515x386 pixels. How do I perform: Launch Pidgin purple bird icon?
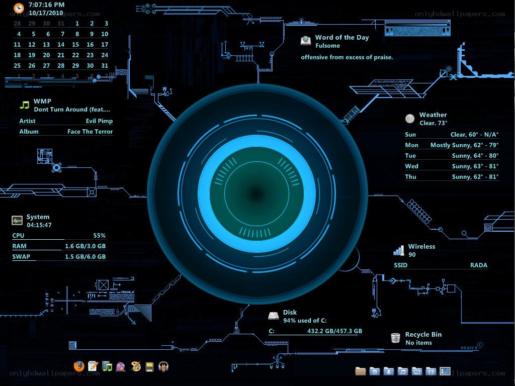point(121,366)
